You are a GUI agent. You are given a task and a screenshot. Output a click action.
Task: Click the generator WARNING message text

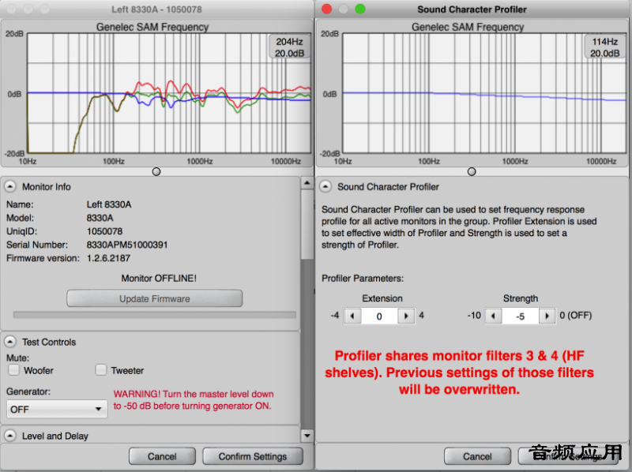pos(194,400)
